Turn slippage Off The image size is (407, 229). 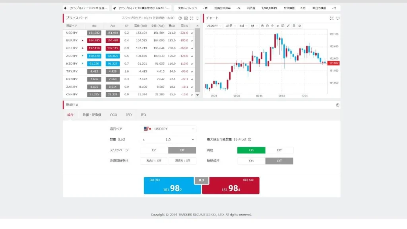pos(182,150)
